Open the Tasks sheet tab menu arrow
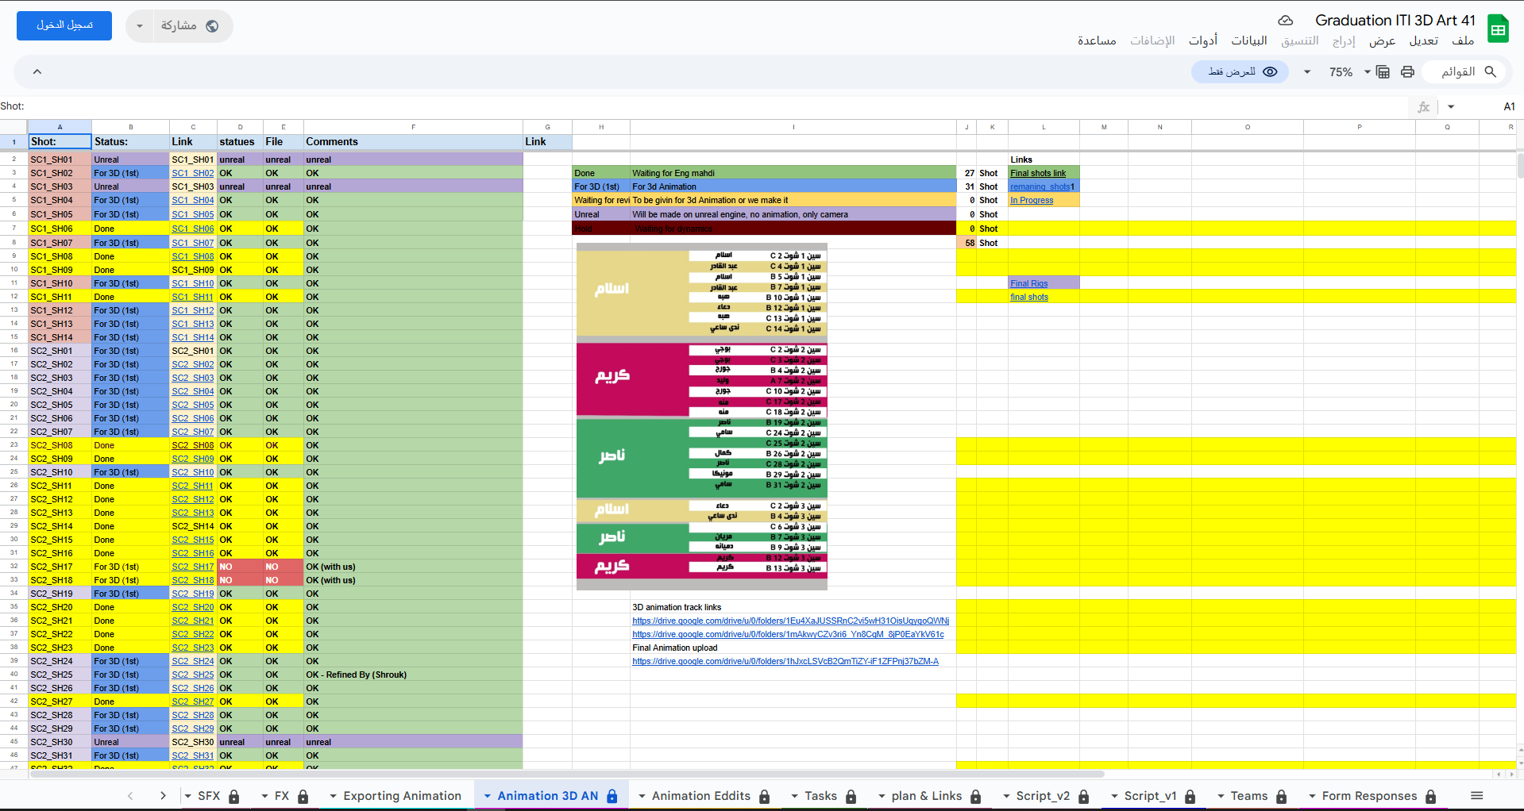This screenshot has width=1524, height=811. coord(794,796)
